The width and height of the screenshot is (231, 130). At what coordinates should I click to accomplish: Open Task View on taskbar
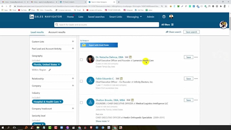(14, 128)
